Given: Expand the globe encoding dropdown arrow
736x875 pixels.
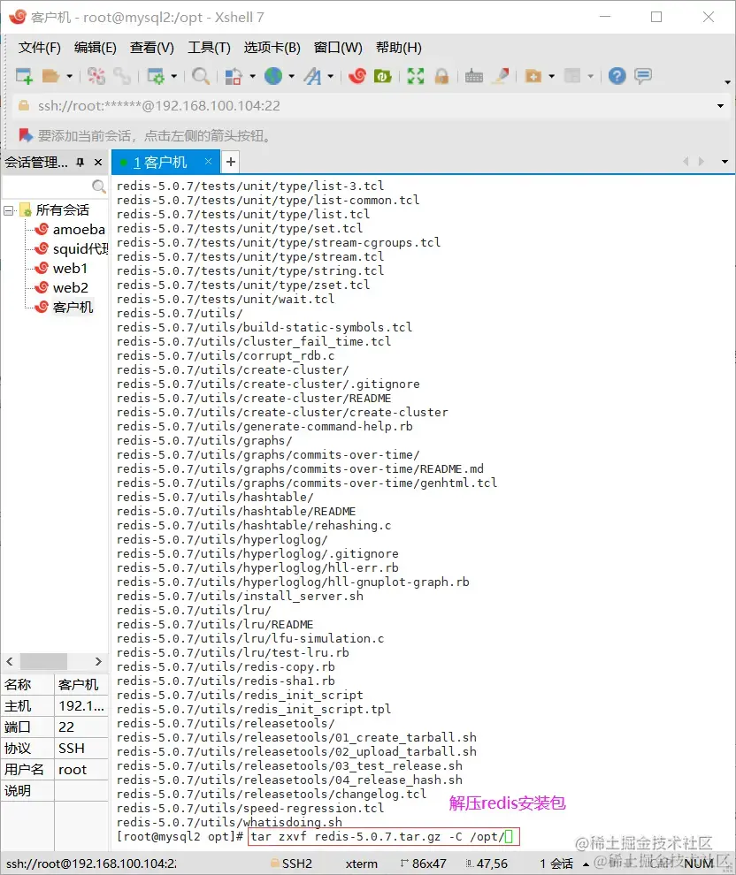Looking at the screenshot, I should click(x=292, y=76).
